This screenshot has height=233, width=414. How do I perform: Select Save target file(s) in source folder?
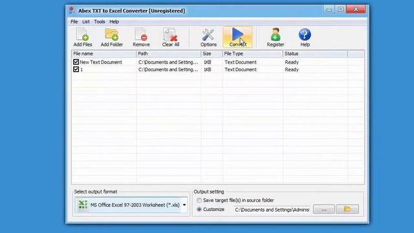click(x=199, y=200)
